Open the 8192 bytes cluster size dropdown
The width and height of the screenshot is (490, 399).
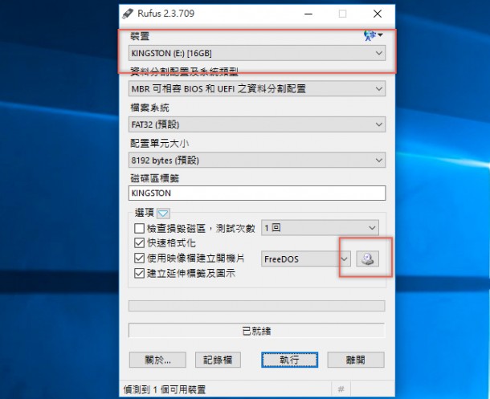pos(257,161)
